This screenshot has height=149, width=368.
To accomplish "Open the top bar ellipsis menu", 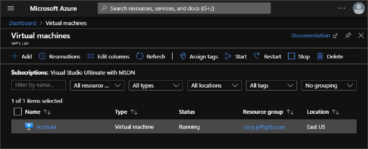I will 342,8.
